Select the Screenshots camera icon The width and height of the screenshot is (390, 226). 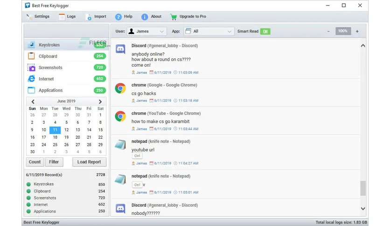click(x=31, y=67)
